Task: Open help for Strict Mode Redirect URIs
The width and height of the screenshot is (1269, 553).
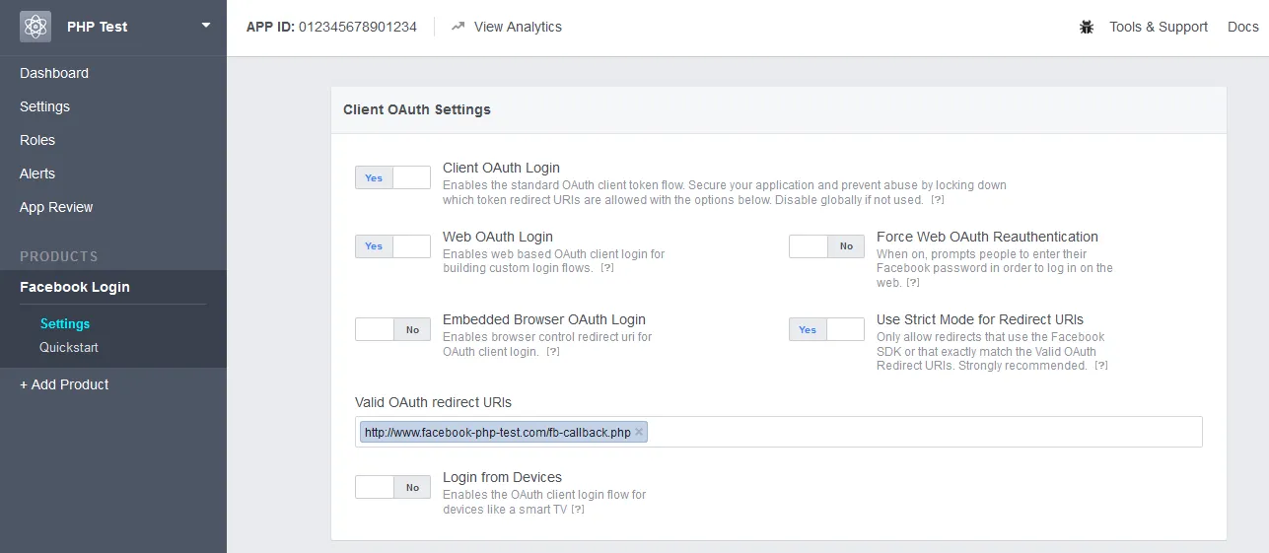Action: (1101, 366)
